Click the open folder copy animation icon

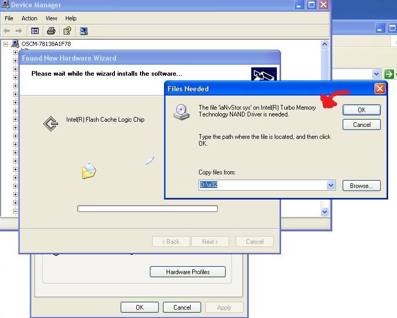click(x=89, y=171)
